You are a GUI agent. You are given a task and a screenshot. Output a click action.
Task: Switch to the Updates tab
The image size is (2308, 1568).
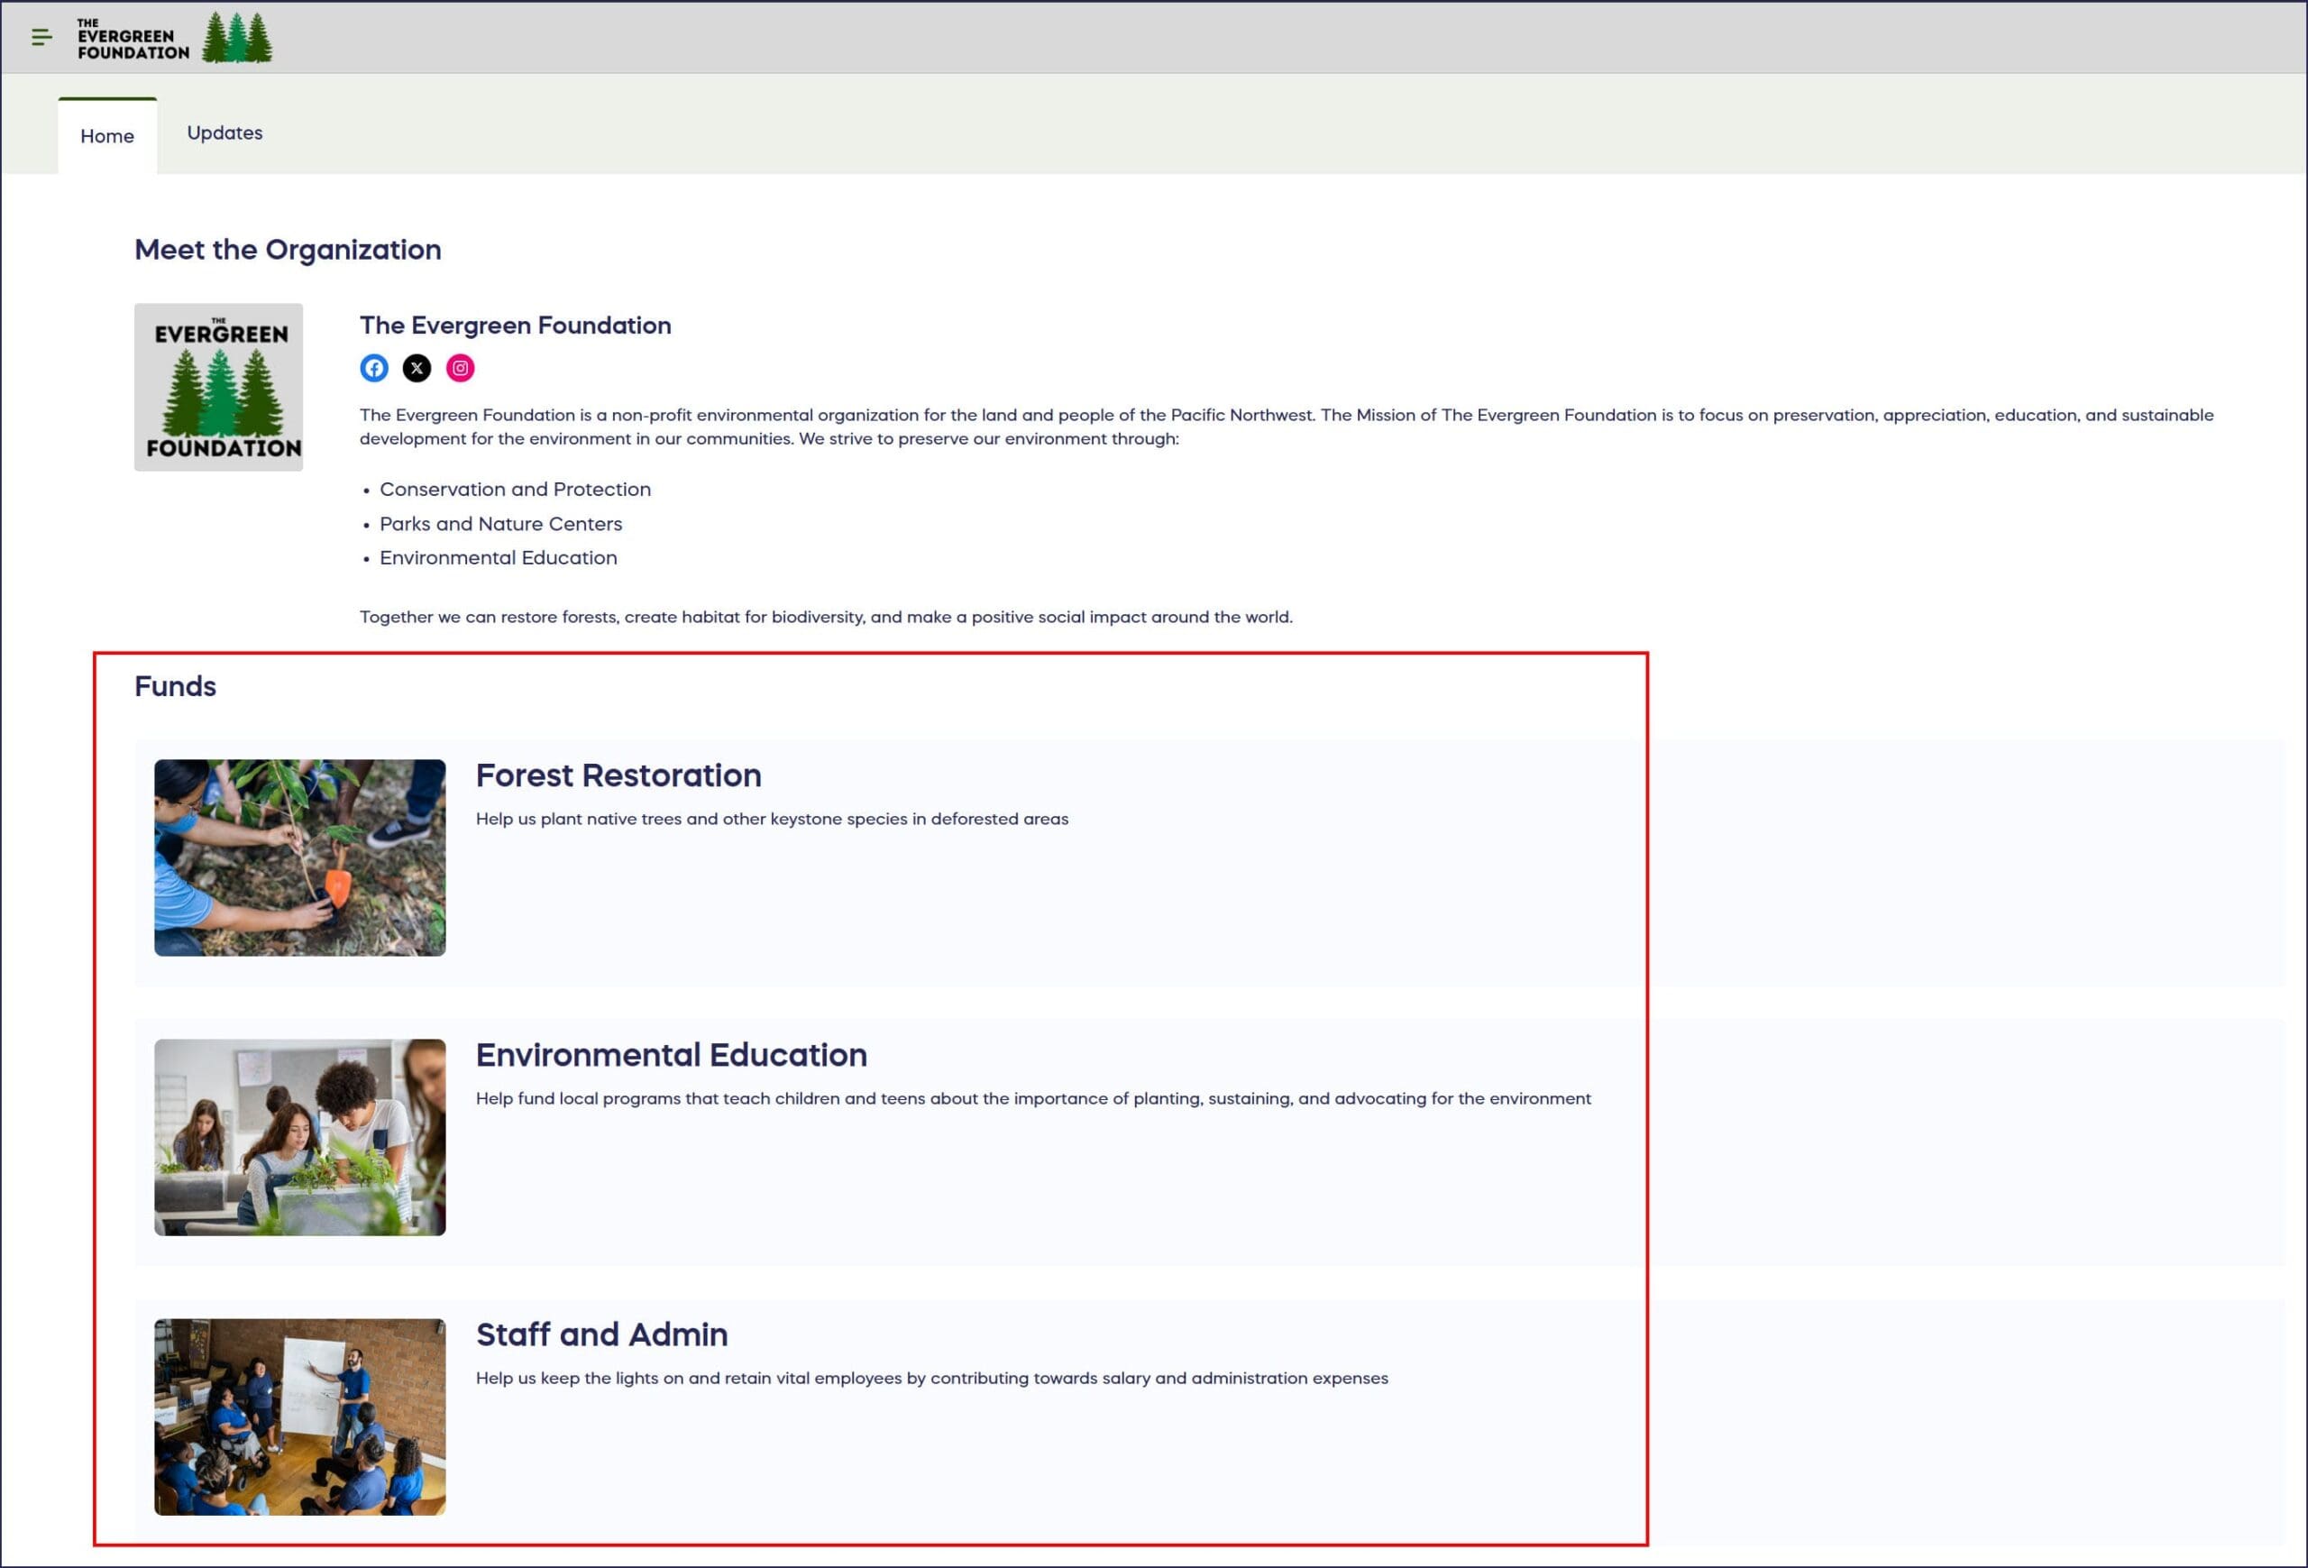[224, 133]
